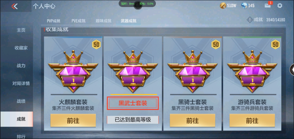Tap the gold coin plus icon
This screenshot has width=294, height=139.
(223, 6)
